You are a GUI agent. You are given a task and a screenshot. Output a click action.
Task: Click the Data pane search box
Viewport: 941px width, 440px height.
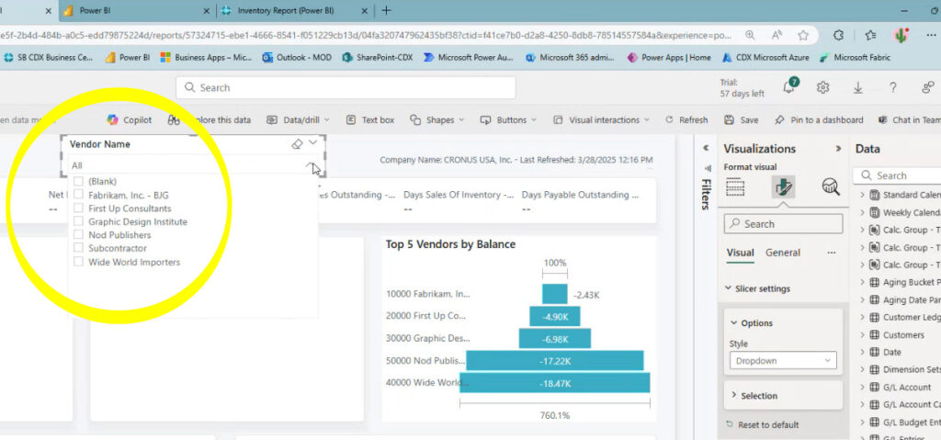(x=897, y=175)
